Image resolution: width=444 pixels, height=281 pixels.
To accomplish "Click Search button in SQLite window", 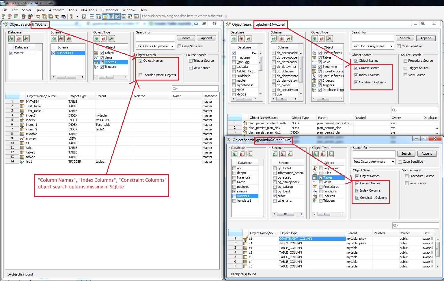I will coord(186,38).
